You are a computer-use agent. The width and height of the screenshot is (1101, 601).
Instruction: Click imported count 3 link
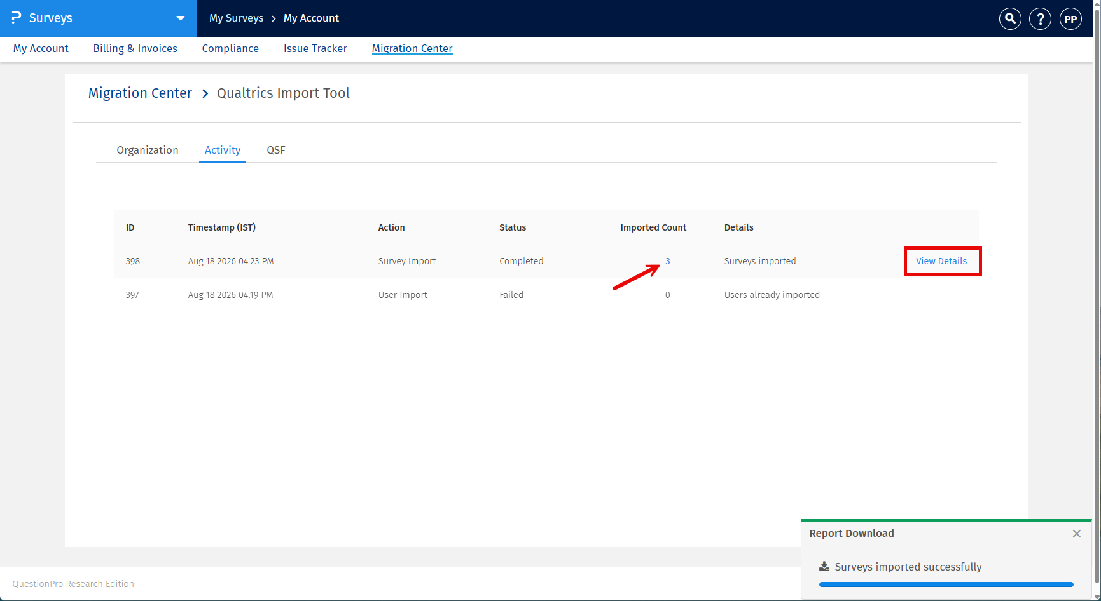[x=668, y=261]
